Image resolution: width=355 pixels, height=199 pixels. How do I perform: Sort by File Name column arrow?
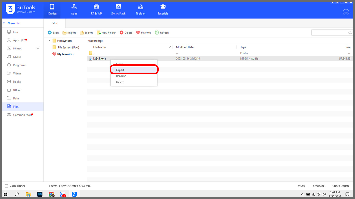(170, 47)
